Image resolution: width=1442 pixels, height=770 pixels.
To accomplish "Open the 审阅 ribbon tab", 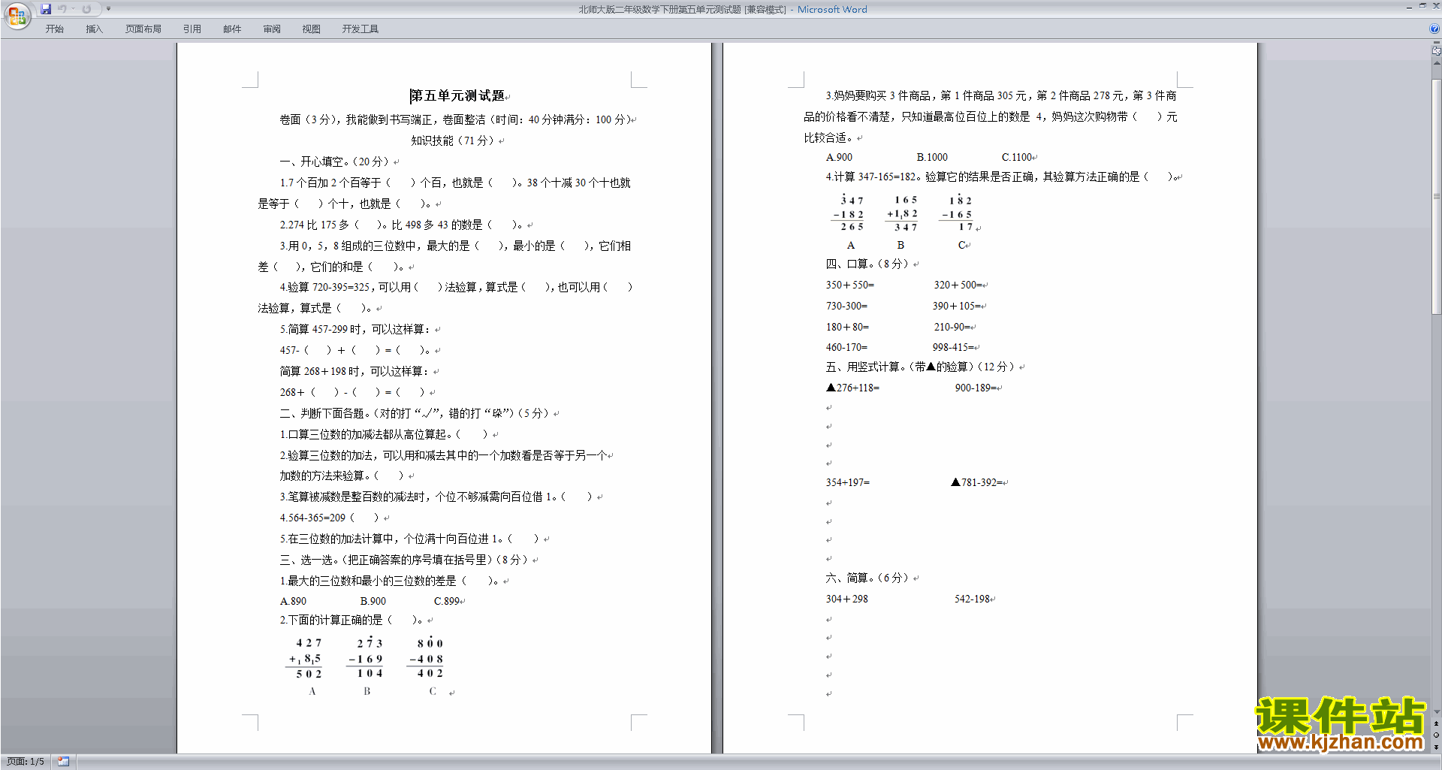I will click(x=272, y=29).
